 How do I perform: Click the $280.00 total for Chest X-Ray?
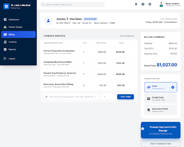click(120, 74)
